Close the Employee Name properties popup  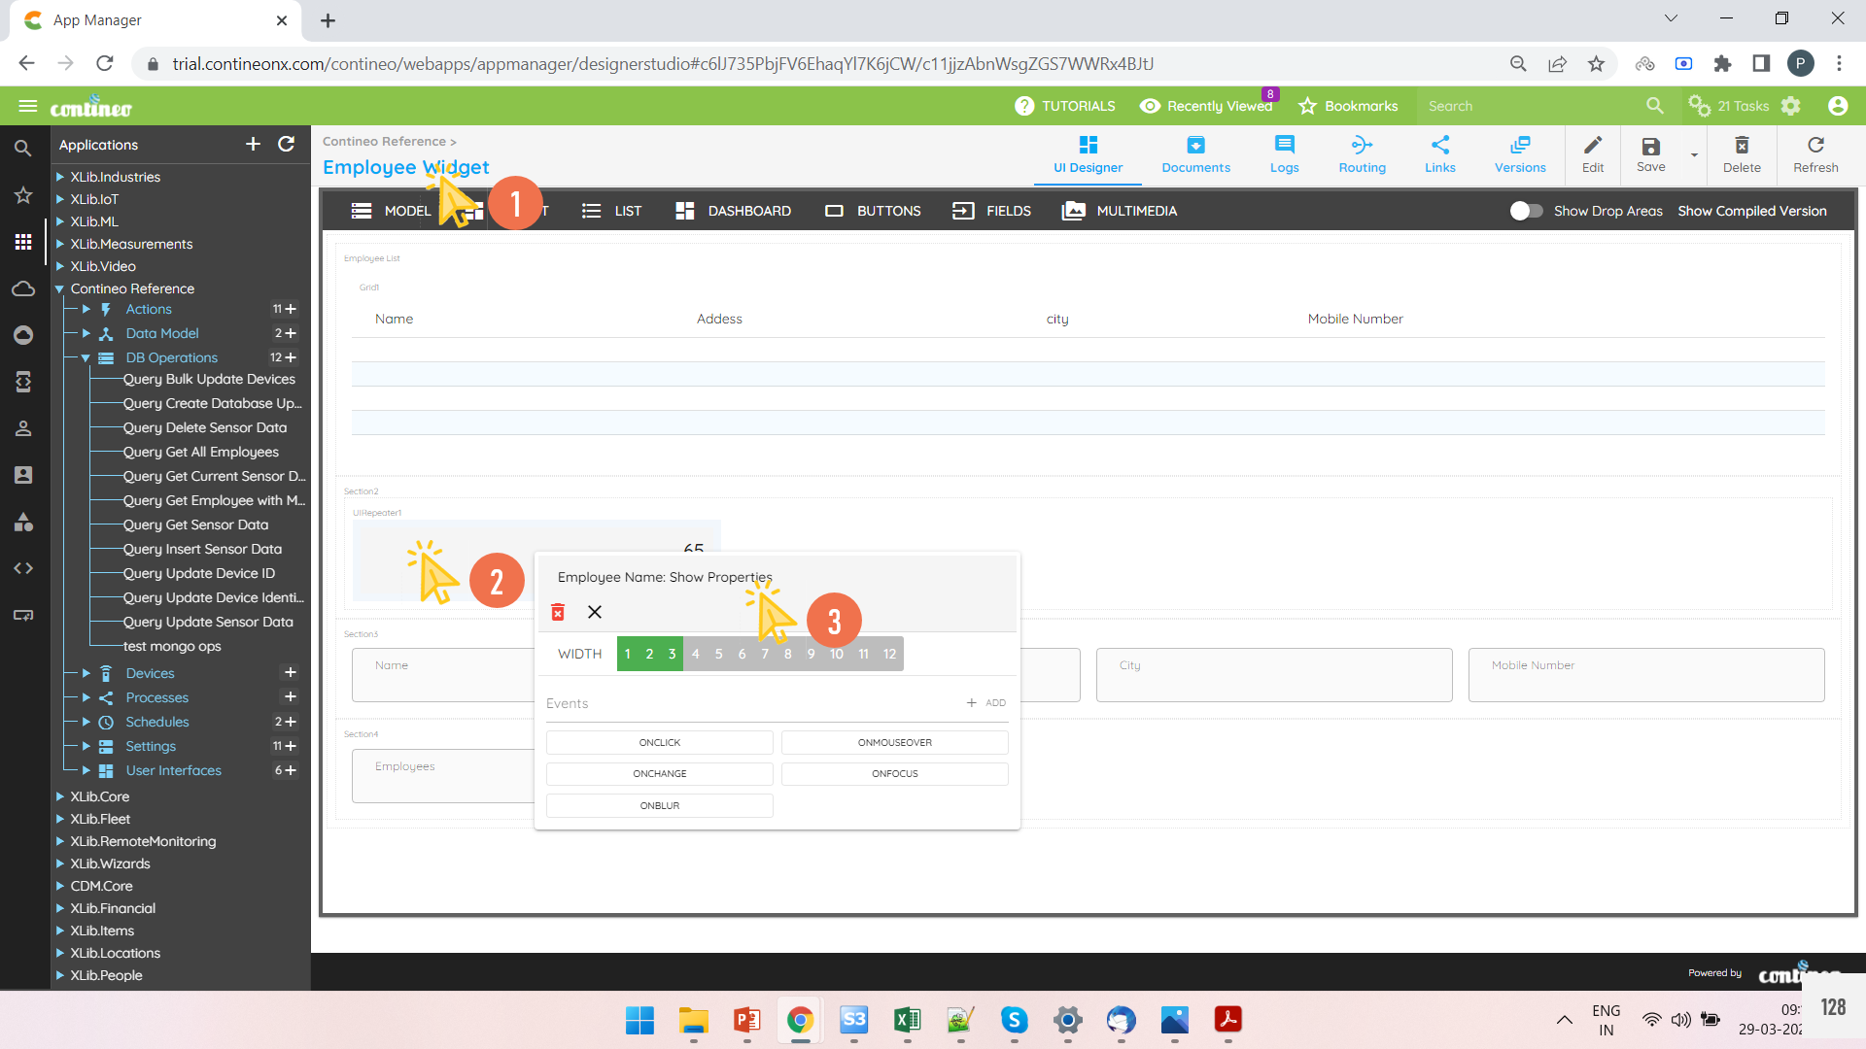click(x=595, y=612)
